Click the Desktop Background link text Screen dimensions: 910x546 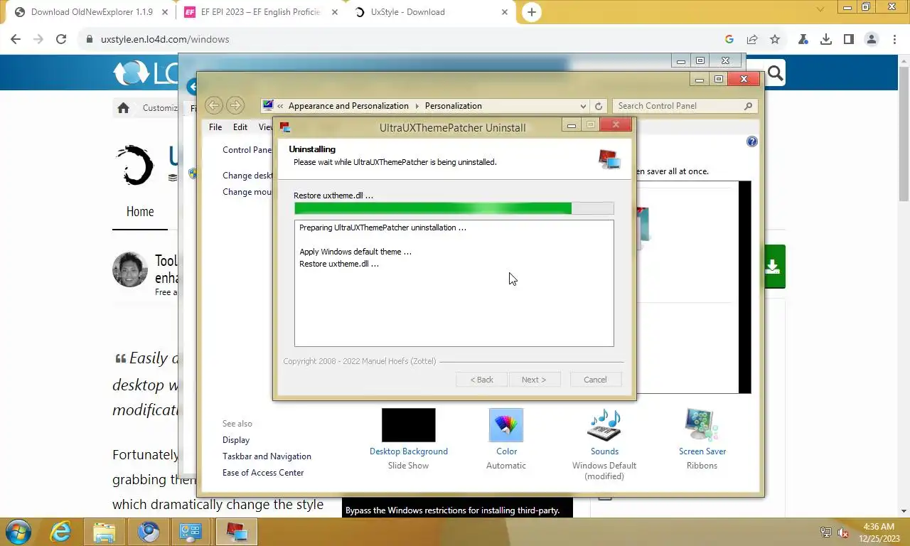[x=409, y=451]
